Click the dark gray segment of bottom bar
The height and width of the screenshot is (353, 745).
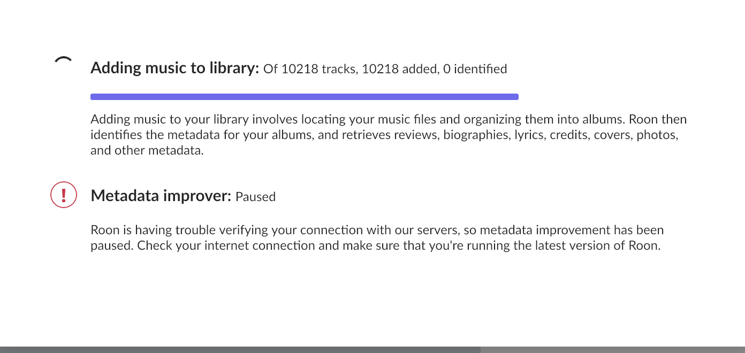[x=240, y=350]
